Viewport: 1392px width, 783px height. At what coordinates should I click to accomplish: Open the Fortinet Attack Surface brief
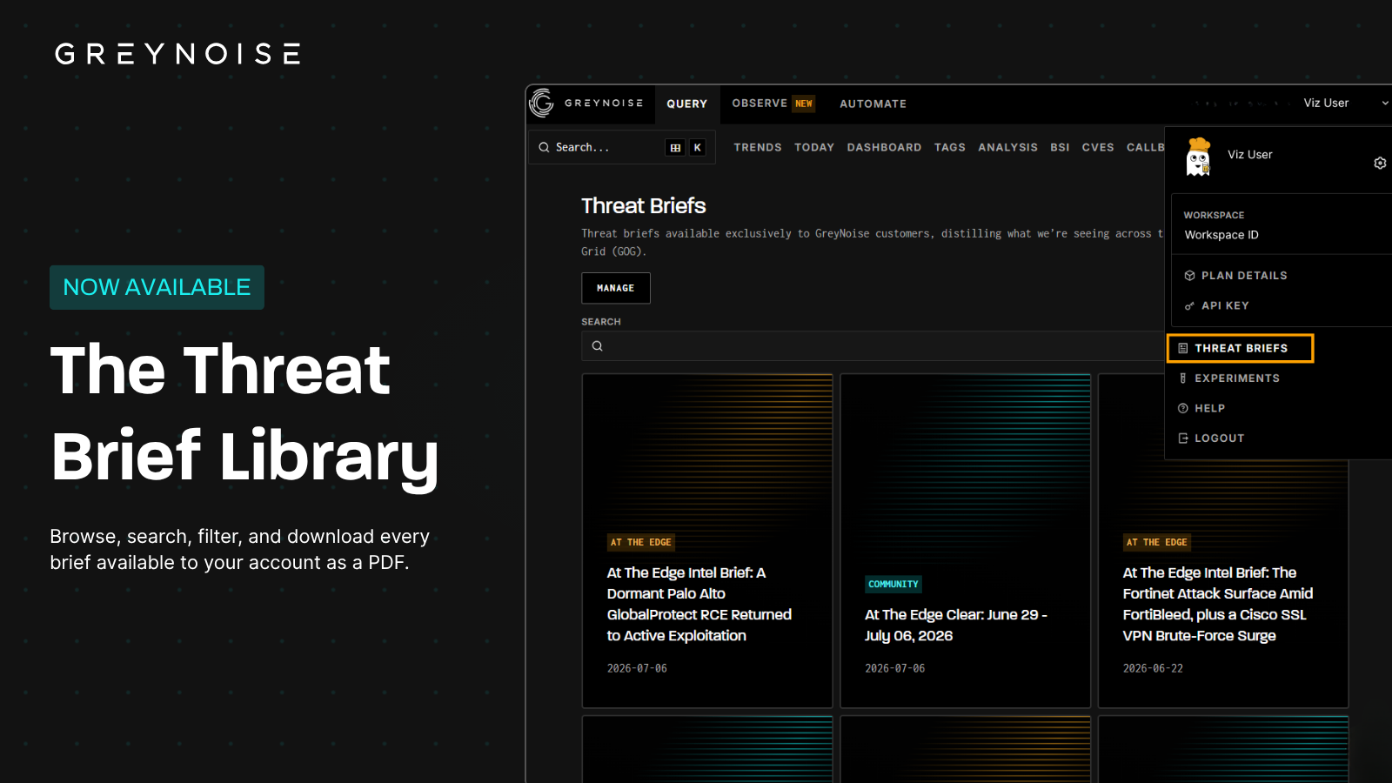point(1218,604)
